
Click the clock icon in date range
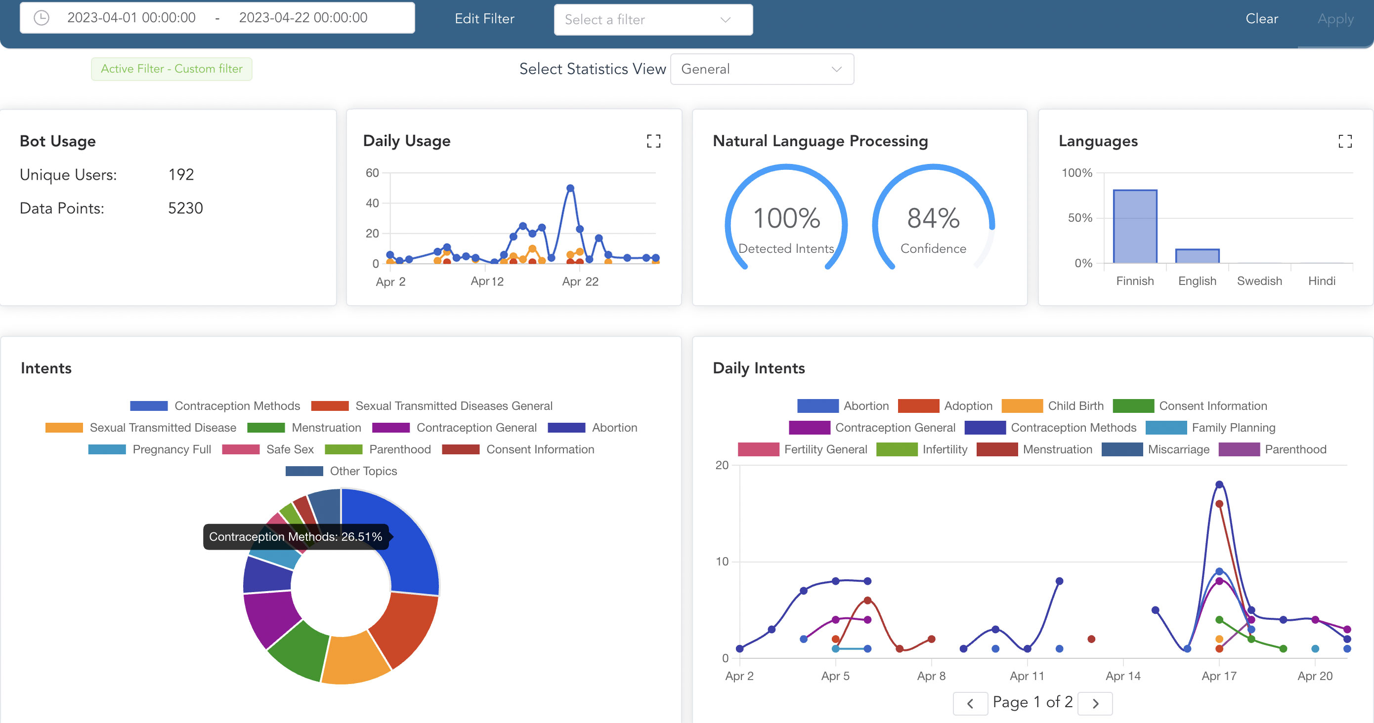point(42,18)
